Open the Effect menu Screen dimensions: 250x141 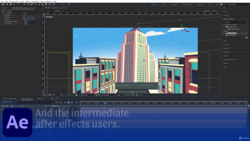28,1
